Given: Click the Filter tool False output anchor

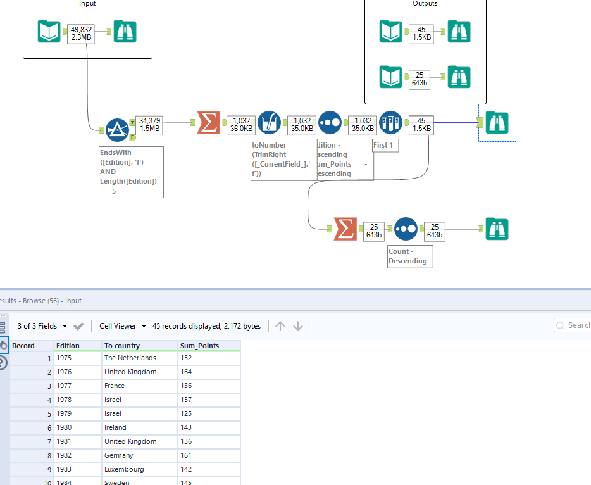Looking at the screenshot, I should (x=132, y=137).
